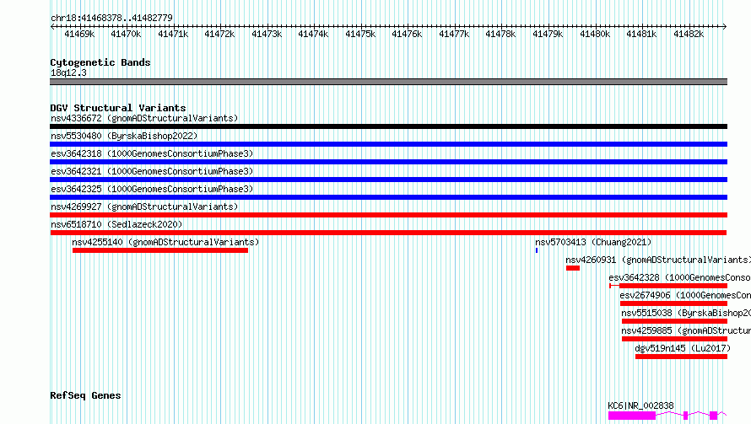Click the KC6|NR_002838 gene label
751x424 pixels.
(640, 405)
